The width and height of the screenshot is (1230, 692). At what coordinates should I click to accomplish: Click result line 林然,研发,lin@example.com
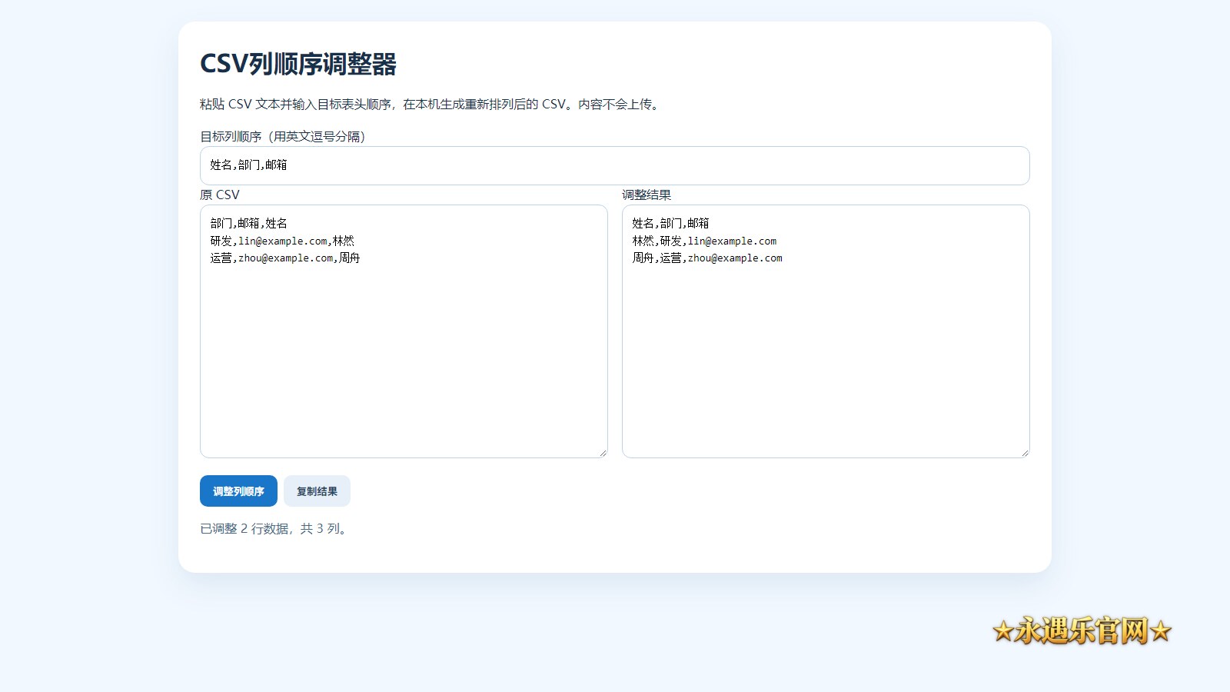click(x=704, y=241)
